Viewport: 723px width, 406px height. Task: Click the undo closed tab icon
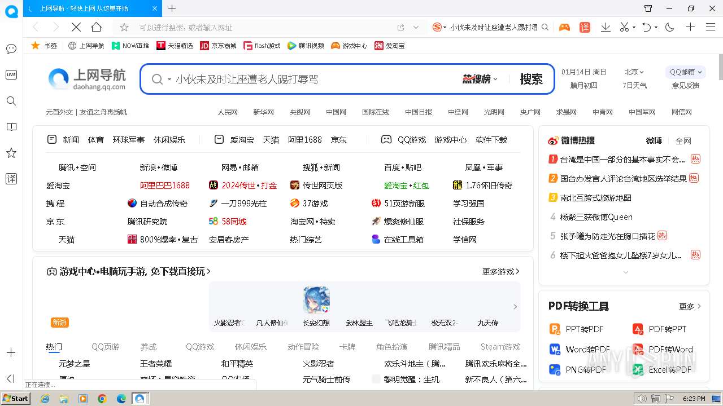[647, 27]
